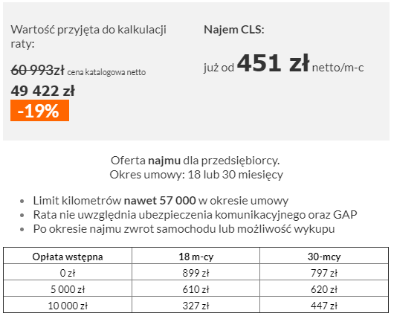Click the Najem CLS heading
Image resolution: width=394 pixels, height=319 pixels.
[x=234, y=30]
